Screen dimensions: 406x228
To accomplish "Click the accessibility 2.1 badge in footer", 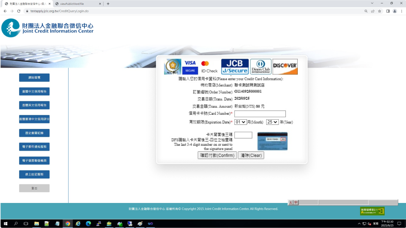I will click(x=372, y=211).
